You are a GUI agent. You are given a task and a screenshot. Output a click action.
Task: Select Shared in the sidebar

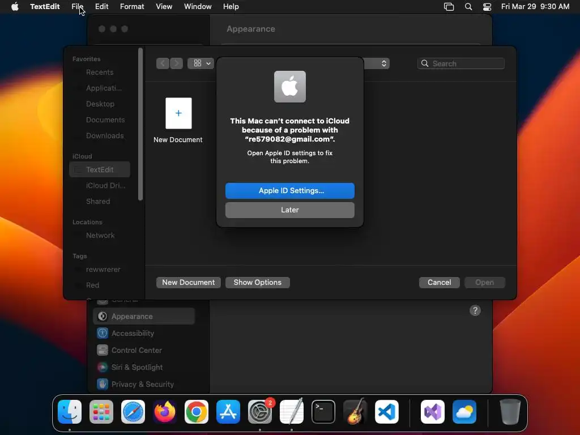tap(100, 202)
